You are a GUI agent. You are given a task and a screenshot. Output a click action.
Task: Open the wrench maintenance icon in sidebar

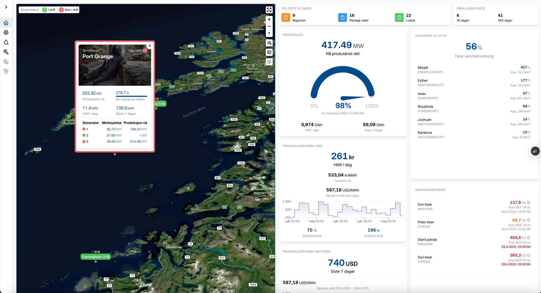pos(6,52)
